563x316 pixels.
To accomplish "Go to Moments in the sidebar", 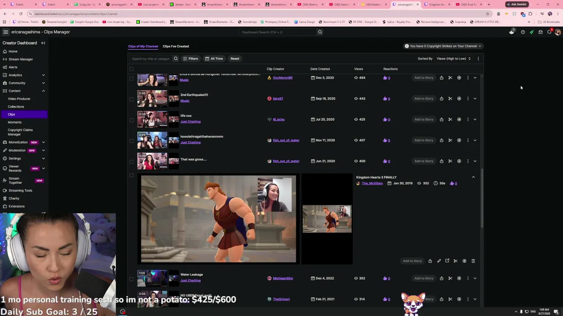I will [x=15, y=122].
